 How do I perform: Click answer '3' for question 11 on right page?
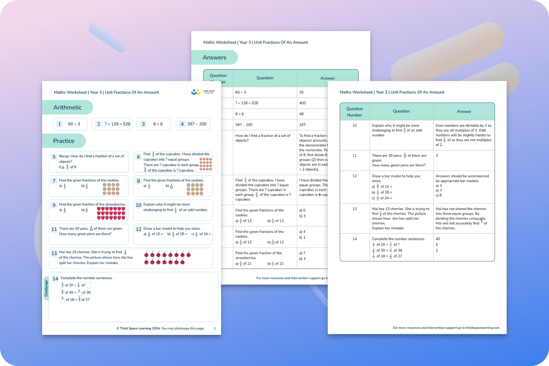point(437,156)
